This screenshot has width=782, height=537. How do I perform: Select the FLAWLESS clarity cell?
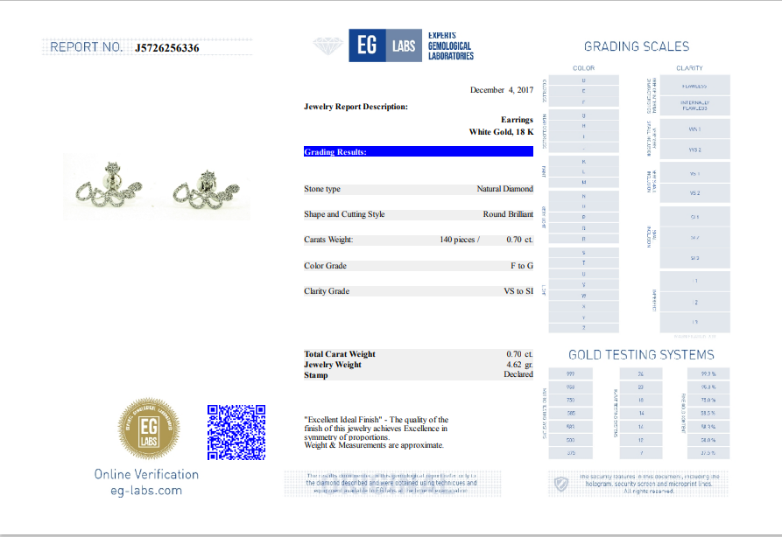point(694,87)
